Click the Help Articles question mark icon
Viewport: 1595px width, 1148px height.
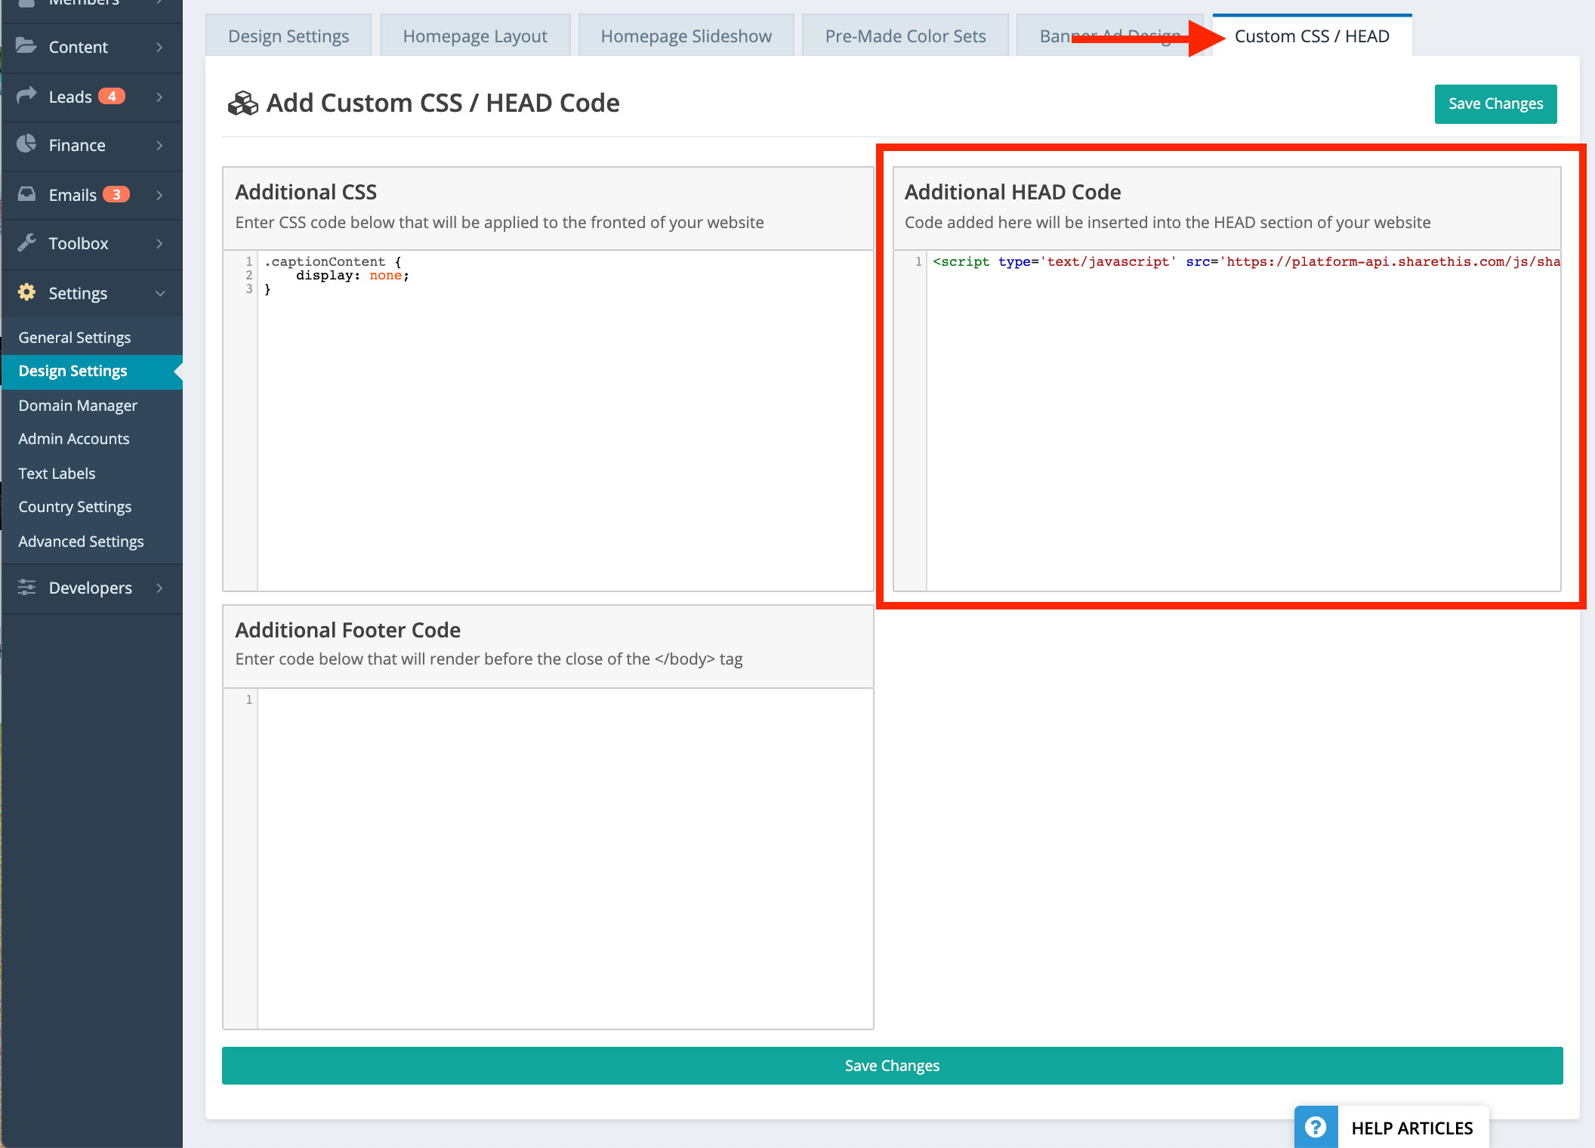pyautogui.click(x=1316, y=1126)
